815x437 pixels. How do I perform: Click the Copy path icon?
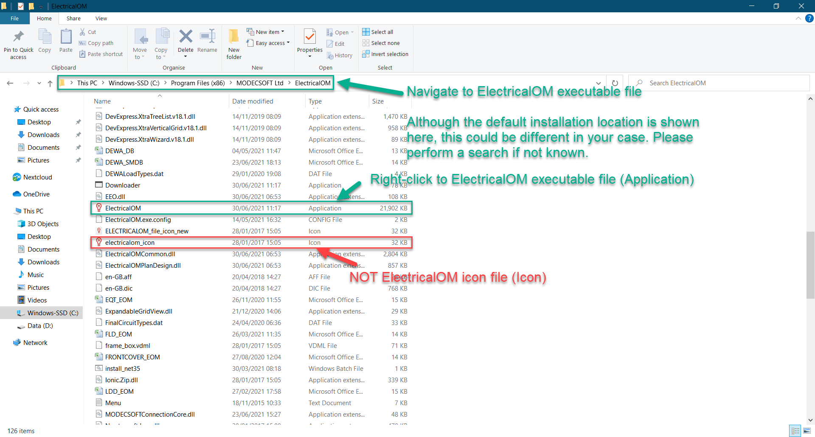[x=82, y=43]
